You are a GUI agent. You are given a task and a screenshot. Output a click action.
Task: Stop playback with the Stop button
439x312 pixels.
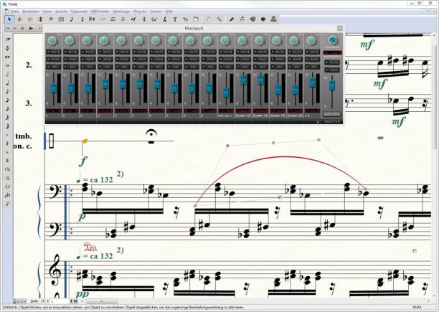coord(23,28)
